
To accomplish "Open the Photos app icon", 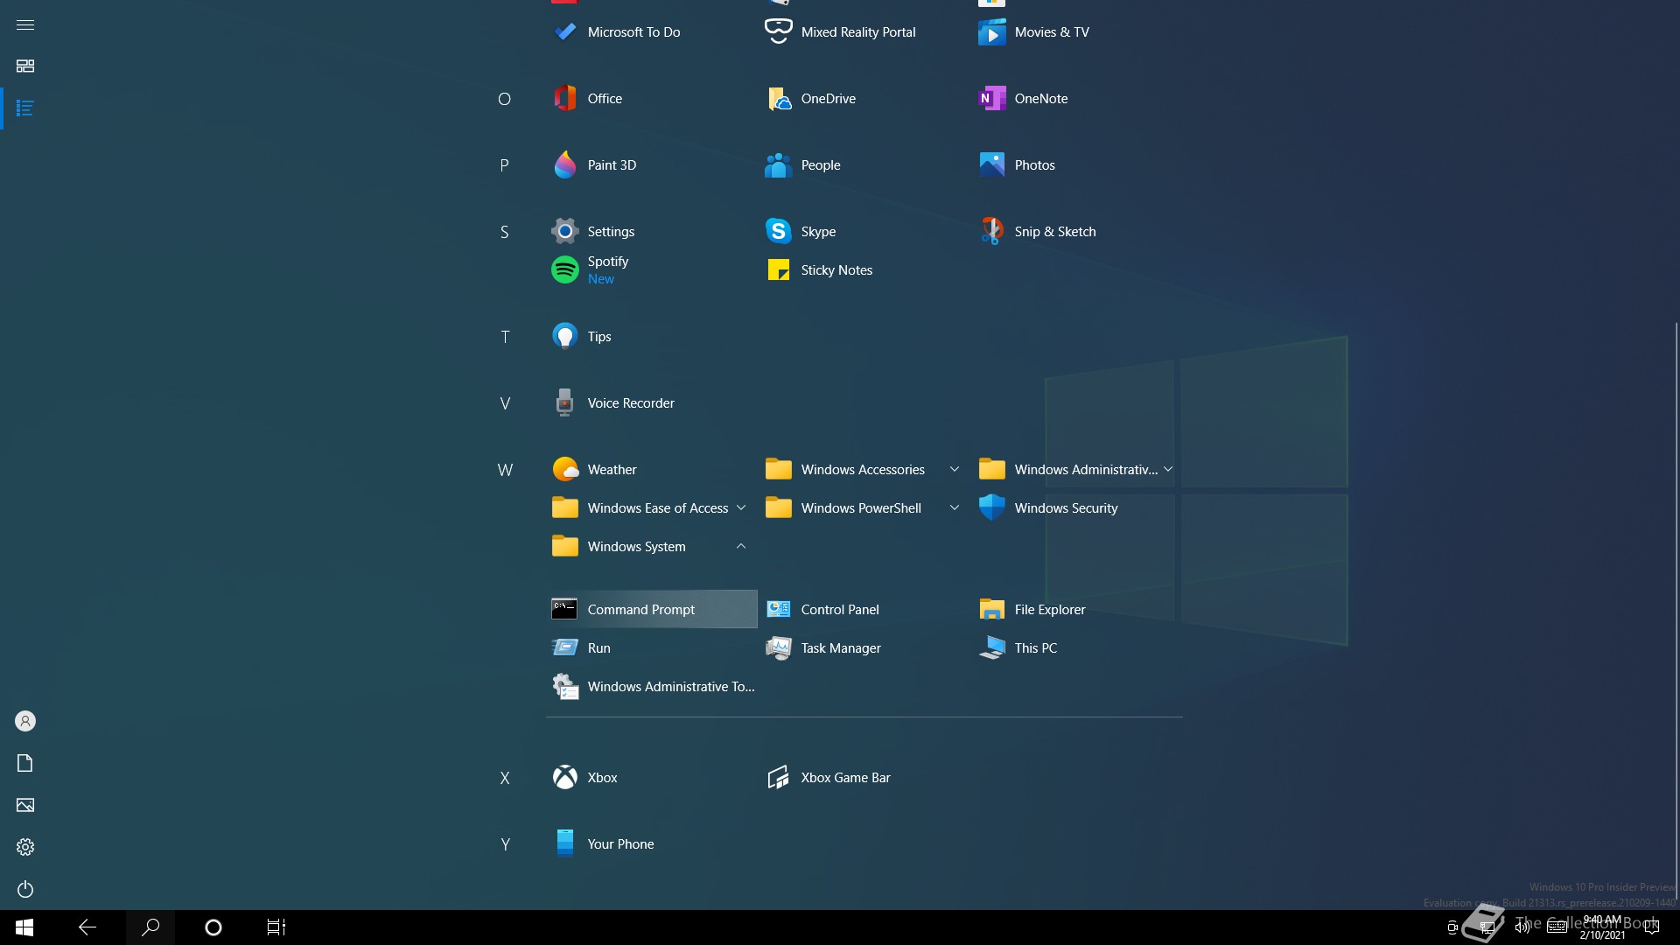I will pos(992,165).
